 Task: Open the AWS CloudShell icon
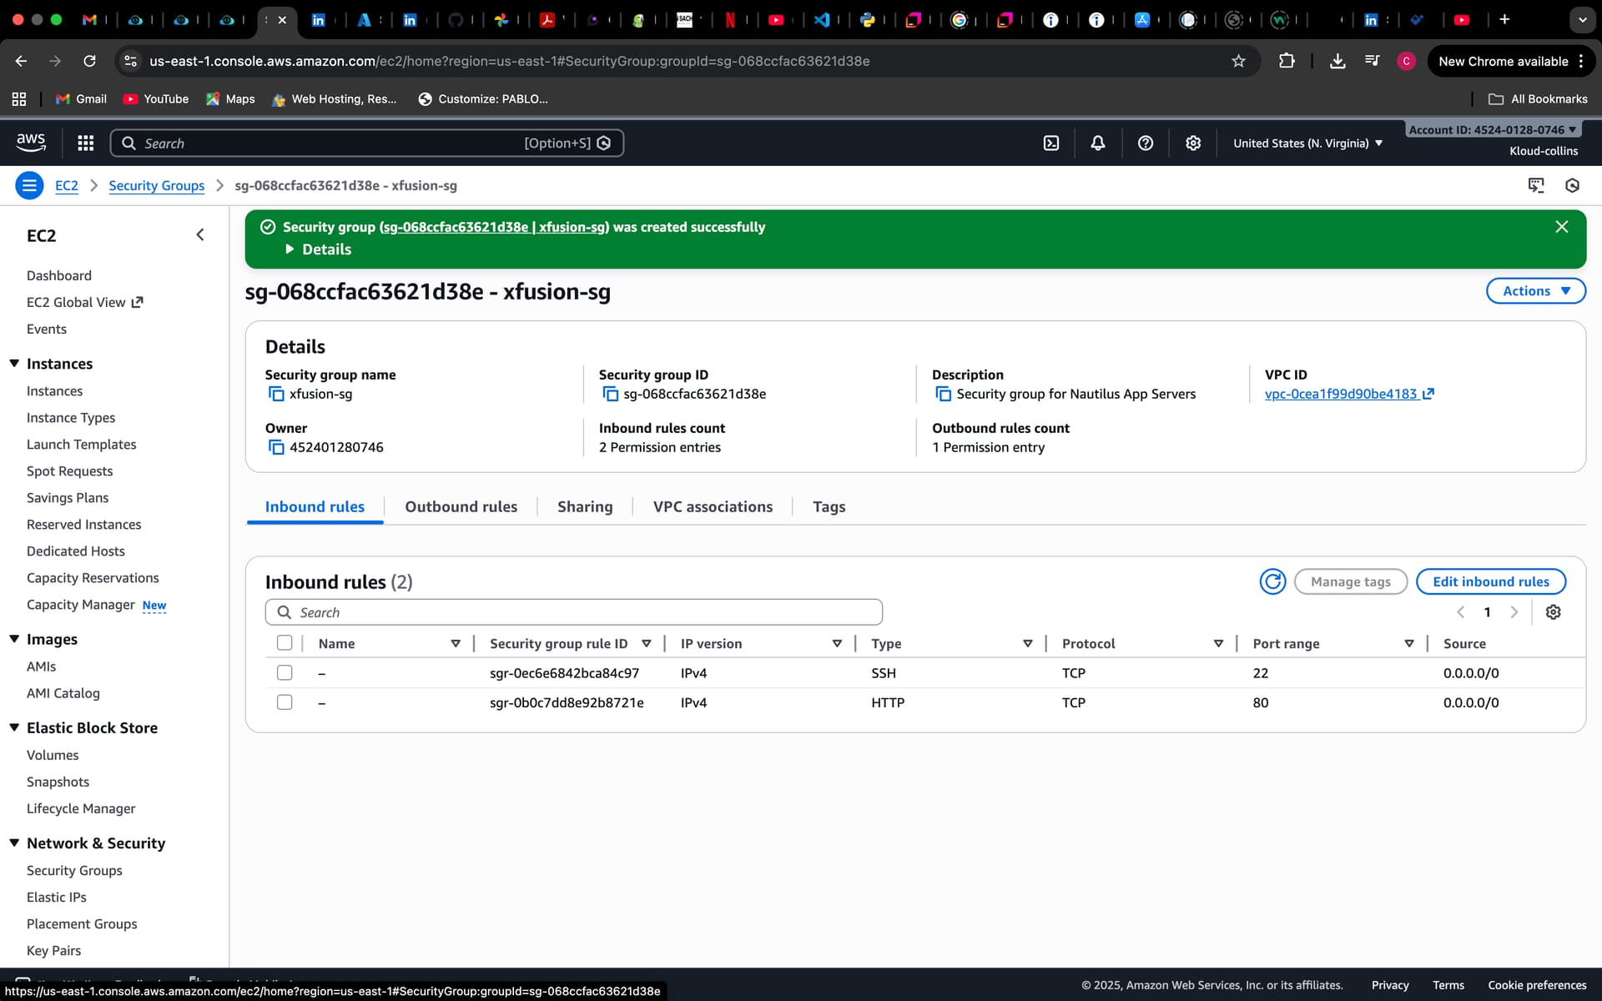[x=1051, y=143]
